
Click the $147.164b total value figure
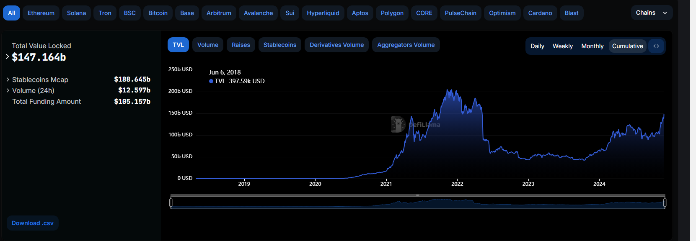click(39, 57)
